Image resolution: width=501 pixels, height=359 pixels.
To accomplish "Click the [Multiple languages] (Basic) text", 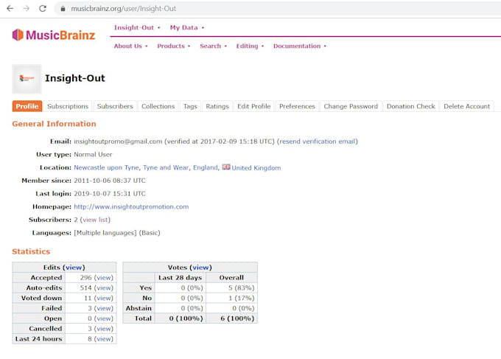I will tap(117, 233).
